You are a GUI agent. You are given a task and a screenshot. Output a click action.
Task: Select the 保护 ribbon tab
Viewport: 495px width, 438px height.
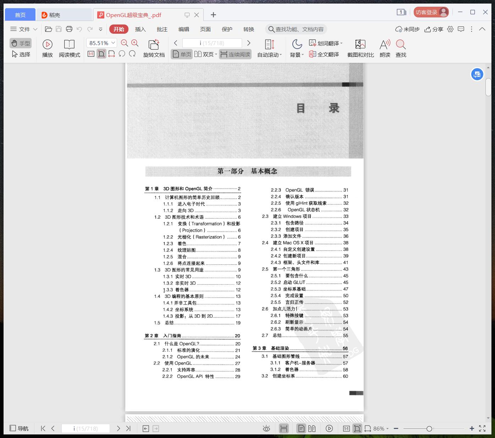pyautogui.click(x=227, y=29)
